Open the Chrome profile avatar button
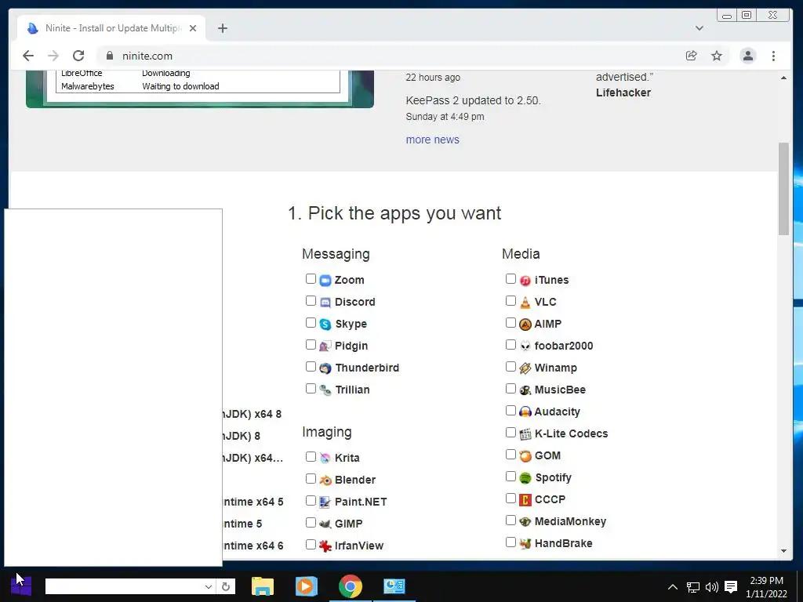 click(x=747, y=56)
